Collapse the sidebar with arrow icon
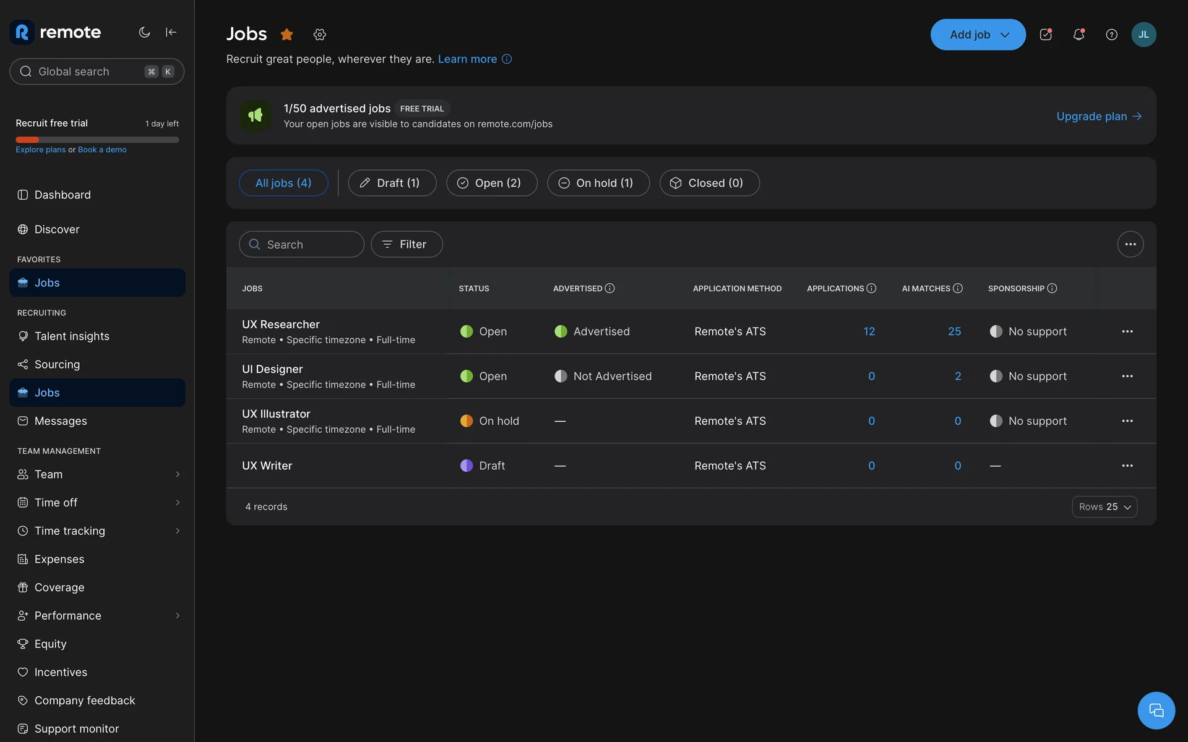1188x742 pixels. tap(171, 32)
